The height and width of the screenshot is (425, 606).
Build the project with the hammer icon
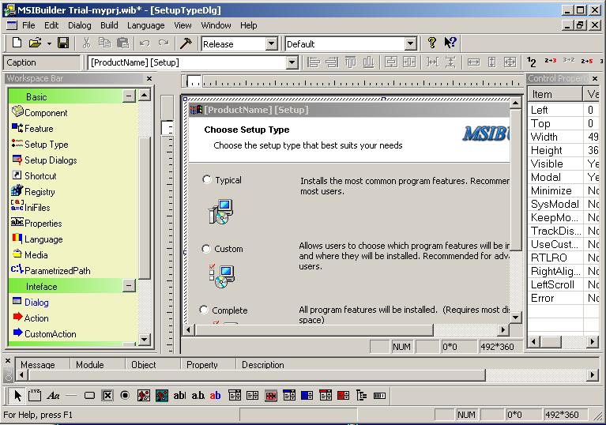tap(186, 43)
